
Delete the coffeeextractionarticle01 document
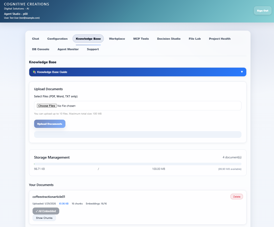pyautogui.click(x=236, y=197)
